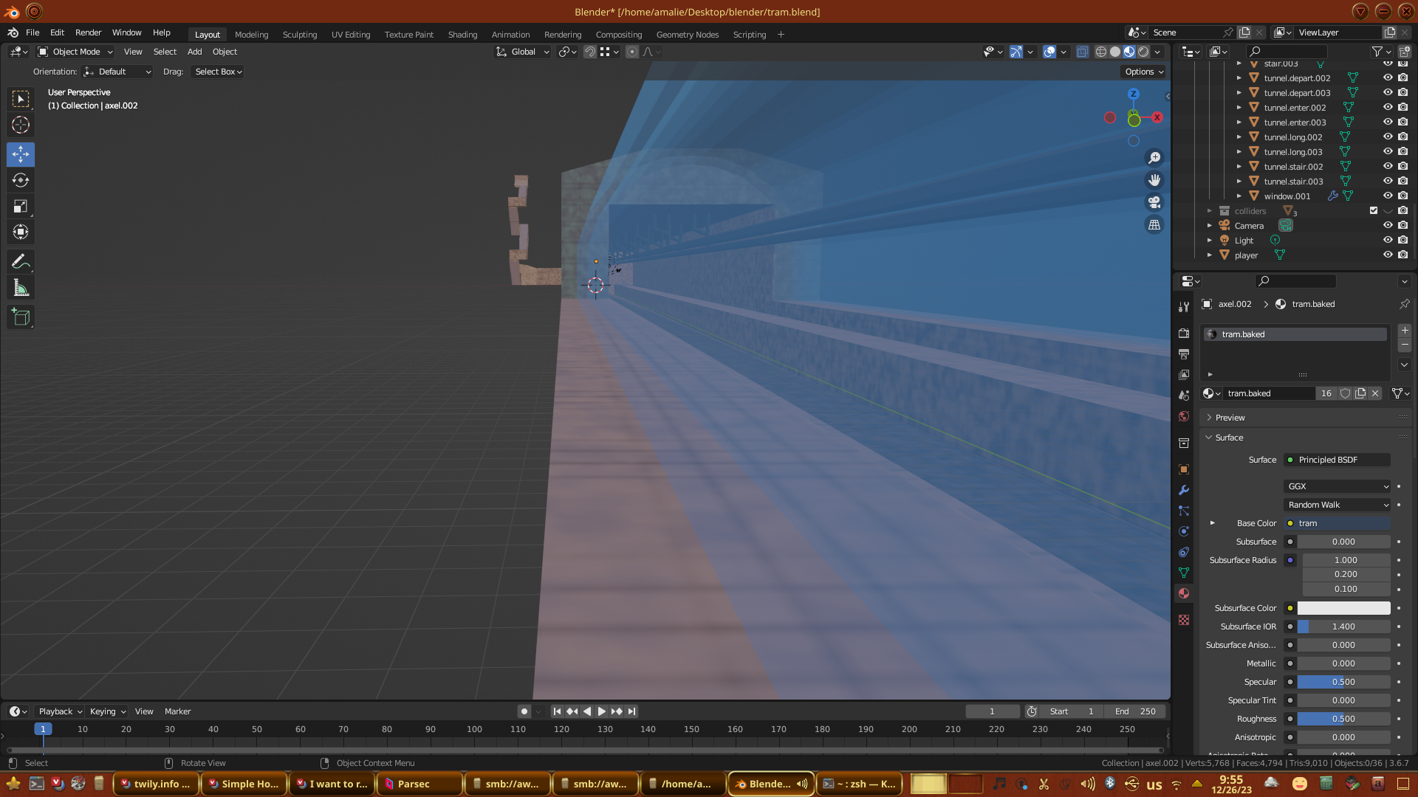1418x797 pixels.
Task: Select the Add Cube tool
Action: tap(21, 317)
